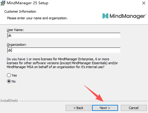Click the 'User Name:' label
The image size is (148, 113).
15,30
